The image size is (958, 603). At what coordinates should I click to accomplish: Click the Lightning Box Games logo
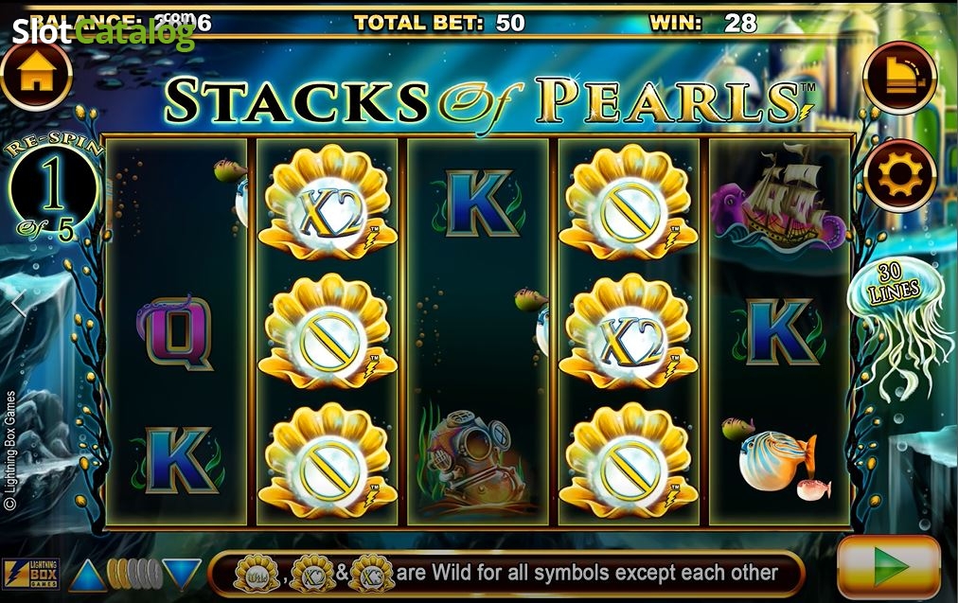point(31,575)
